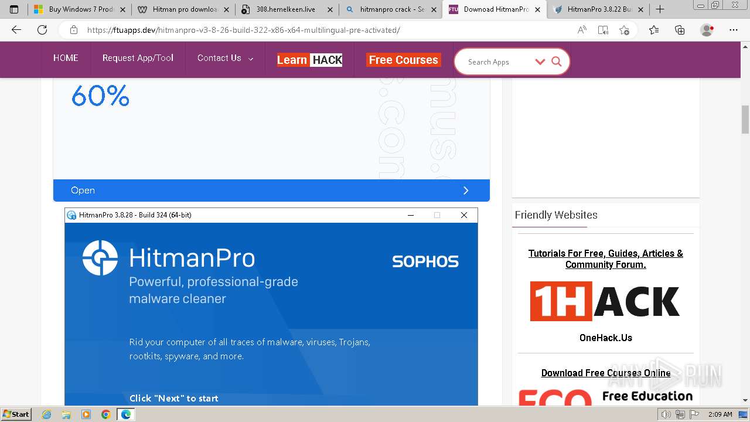Open the Free Courses link
Image resolution: width=750 pixels, height=422 pixels.
404,60
